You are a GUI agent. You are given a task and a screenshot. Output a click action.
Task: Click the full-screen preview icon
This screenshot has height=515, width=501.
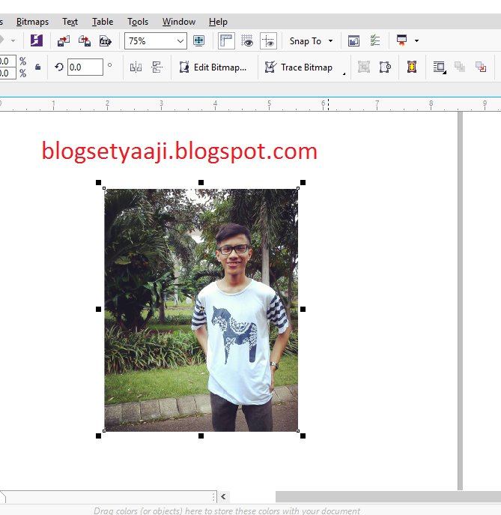[198, 40]
